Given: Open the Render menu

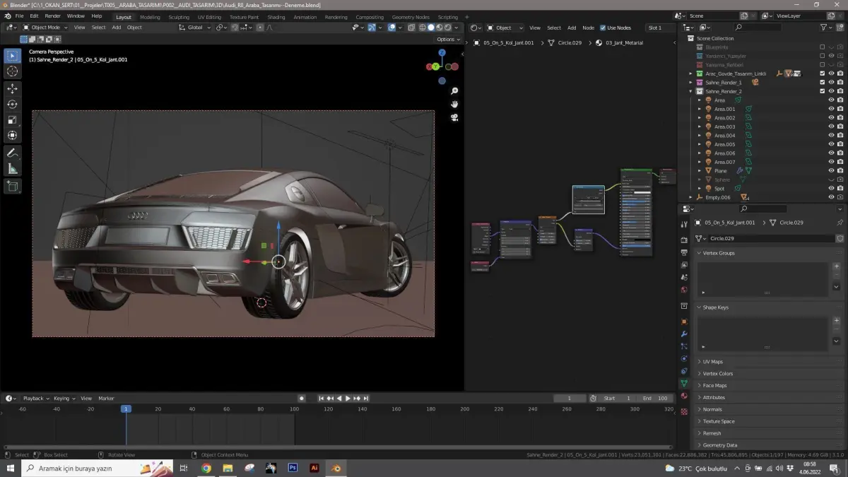Looking at the screenshot, I should [52, 16].
